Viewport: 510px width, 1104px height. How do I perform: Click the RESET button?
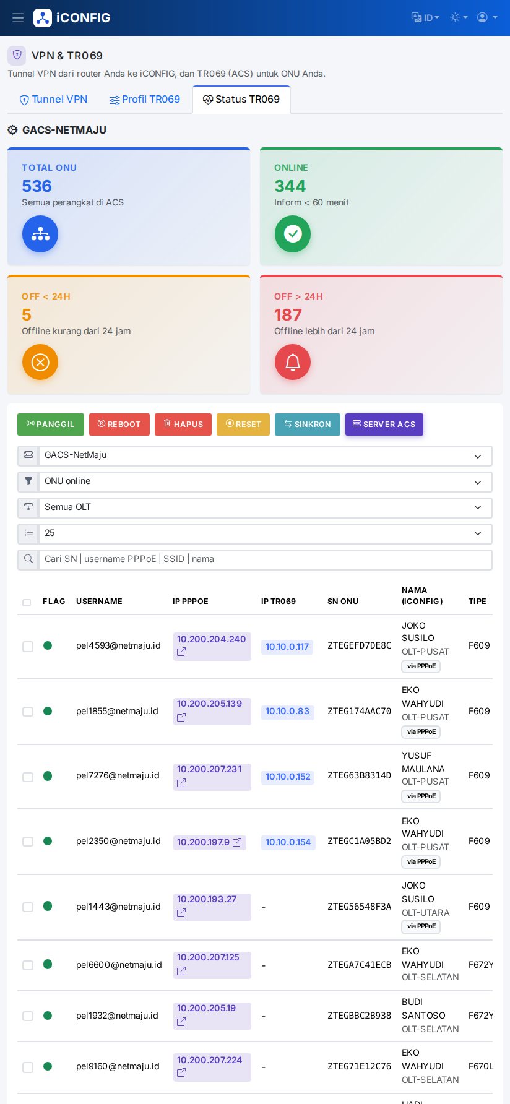tap(243, 425)
